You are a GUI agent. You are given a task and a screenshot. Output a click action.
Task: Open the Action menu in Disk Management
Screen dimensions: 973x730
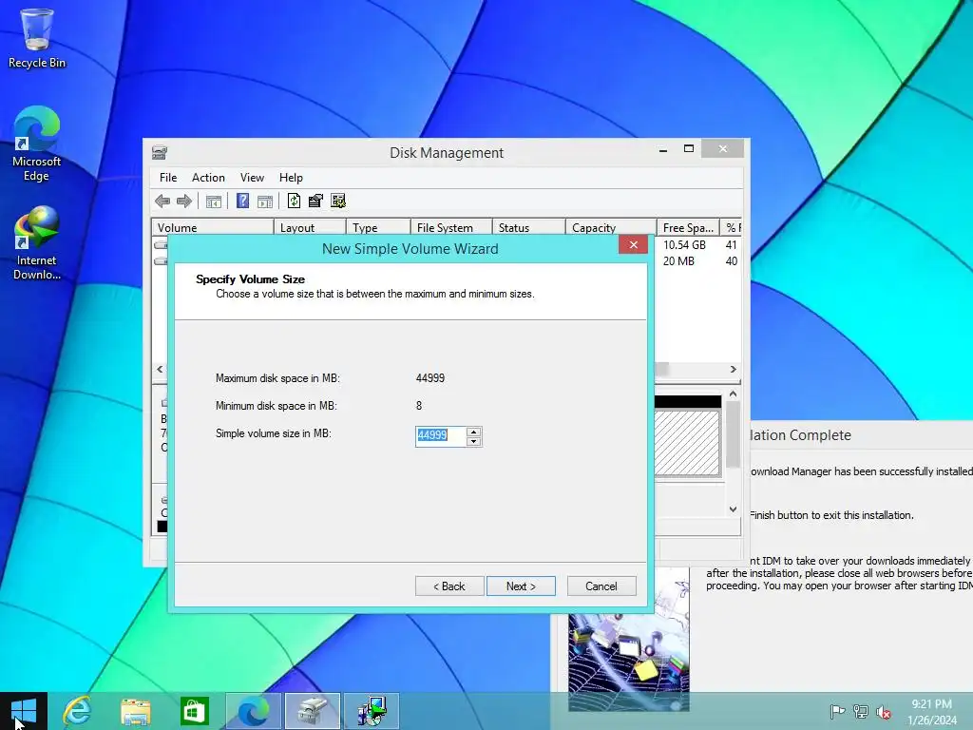[208, 178]
